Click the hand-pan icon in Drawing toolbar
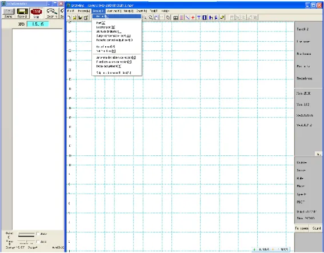 pyautogui.click(x=157, y=18)
